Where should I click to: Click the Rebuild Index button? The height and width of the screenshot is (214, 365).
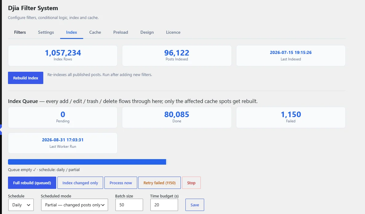pyautogui.click(x=25, y=78)
